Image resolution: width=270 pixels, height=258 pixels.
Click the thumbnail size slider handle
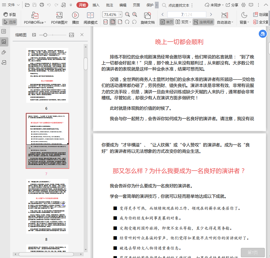coord(45,35)
